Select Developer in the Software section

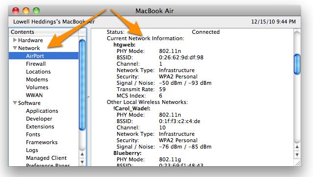[x=39, y=119]
